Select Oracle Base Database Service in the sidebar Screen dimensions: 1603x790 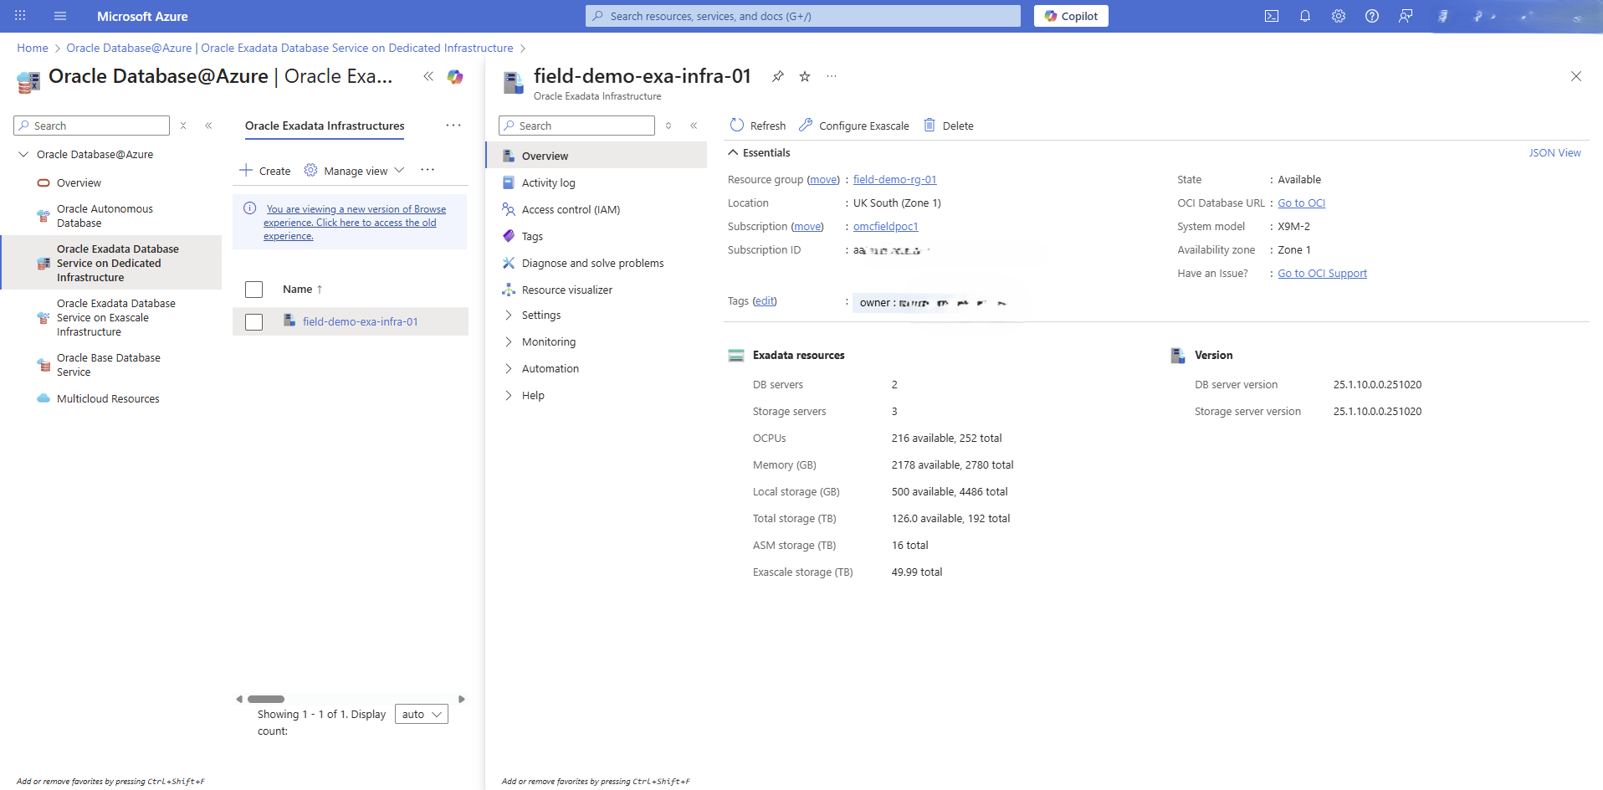pyautogui.click(x=108, y=364)
